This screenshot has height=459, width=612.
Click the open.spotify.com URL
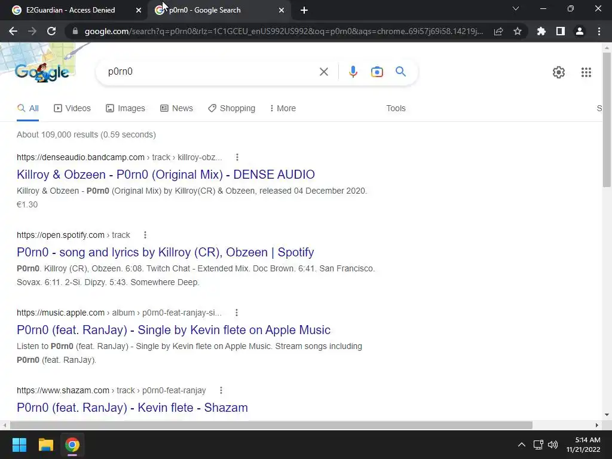coord(60,235)
